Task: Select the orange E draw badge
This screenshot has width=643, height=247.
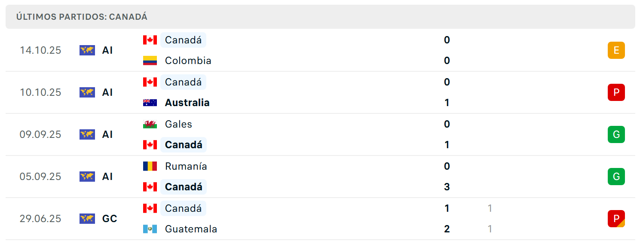Action: [616, 50]
